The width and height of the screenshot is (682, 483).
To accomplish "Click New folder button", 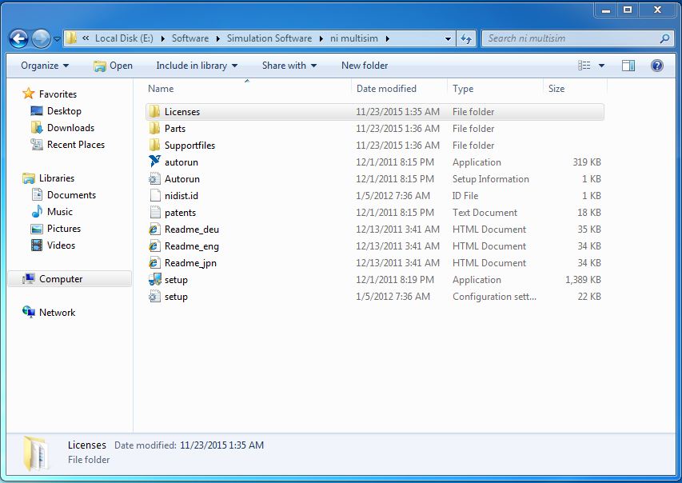I will (x=365, y=66).
